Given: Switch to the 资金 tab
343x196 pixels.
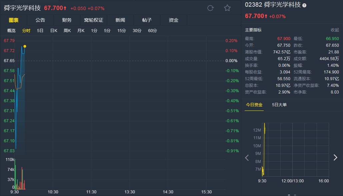Looking at the screenshot, I should [174, 20].
